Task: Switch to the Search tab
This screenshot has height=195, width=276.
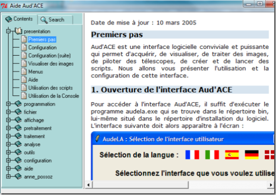Action: point(52,19)
